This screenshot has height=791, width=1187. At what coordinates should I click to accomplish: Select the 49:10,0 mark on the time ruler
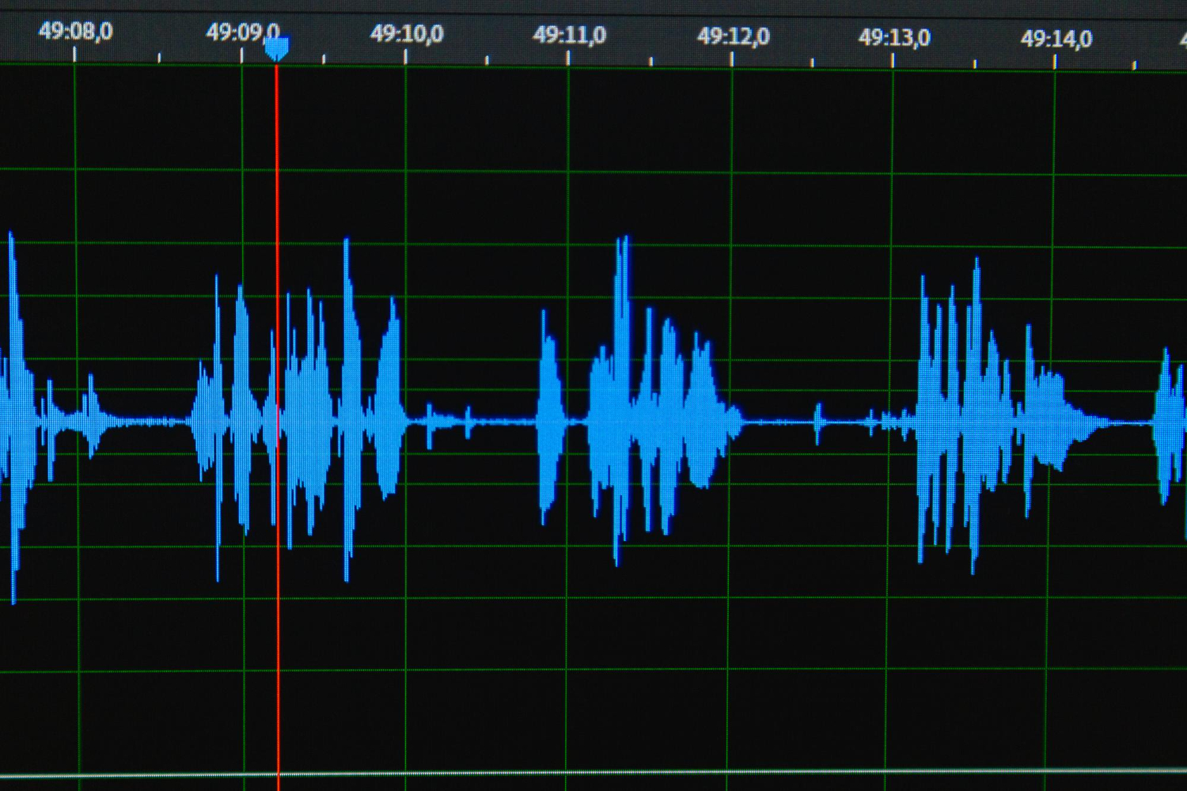(407, 34)
